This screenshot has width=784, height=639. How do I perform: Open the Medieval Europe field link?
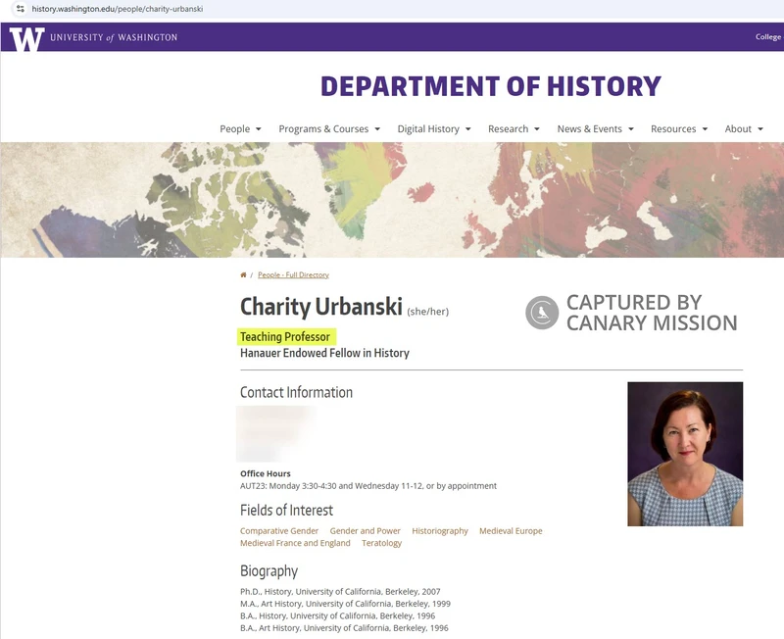511,531
